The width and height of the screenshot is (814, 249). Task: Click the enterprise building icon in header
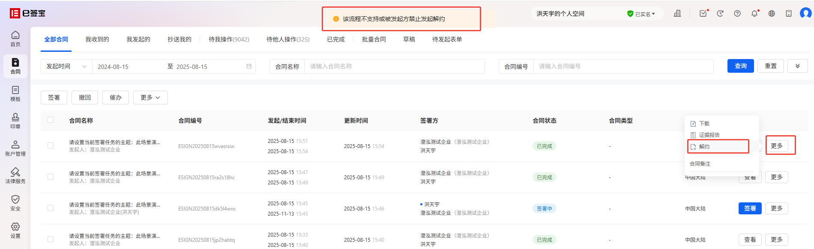pos(677,14)
